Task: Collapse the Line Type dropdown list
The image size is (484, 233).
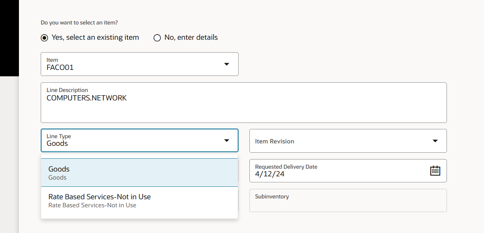Action: coord(227,141)
